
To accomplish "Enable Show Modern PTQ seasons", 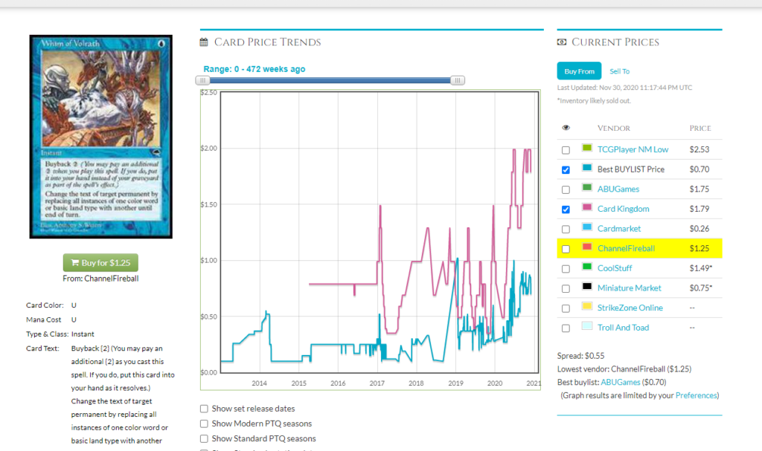I will 204,424.
